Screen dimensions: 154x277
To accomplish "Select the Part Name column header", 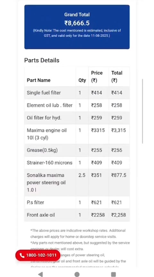I will coord(38,80).
